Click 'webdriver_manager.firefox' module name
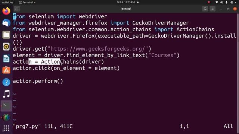Viewport: 239px width, 134px height. [68, 23]
